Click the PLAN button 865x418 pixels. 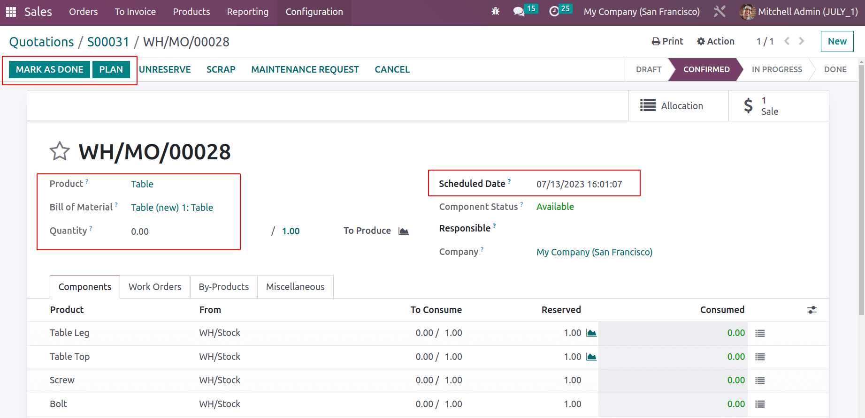tap(111, 69)
